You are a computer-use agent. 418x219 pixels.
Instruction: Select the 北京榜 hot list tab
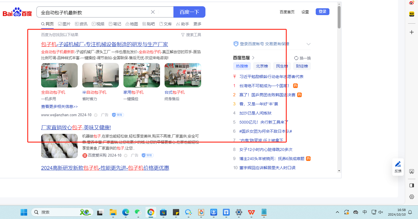click(262, 66)
